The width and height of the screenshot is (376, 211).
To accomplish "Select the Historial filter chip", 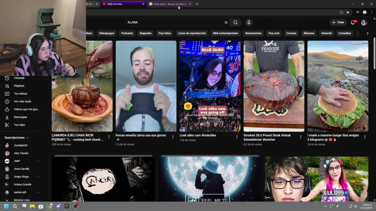I will (326, 33).
